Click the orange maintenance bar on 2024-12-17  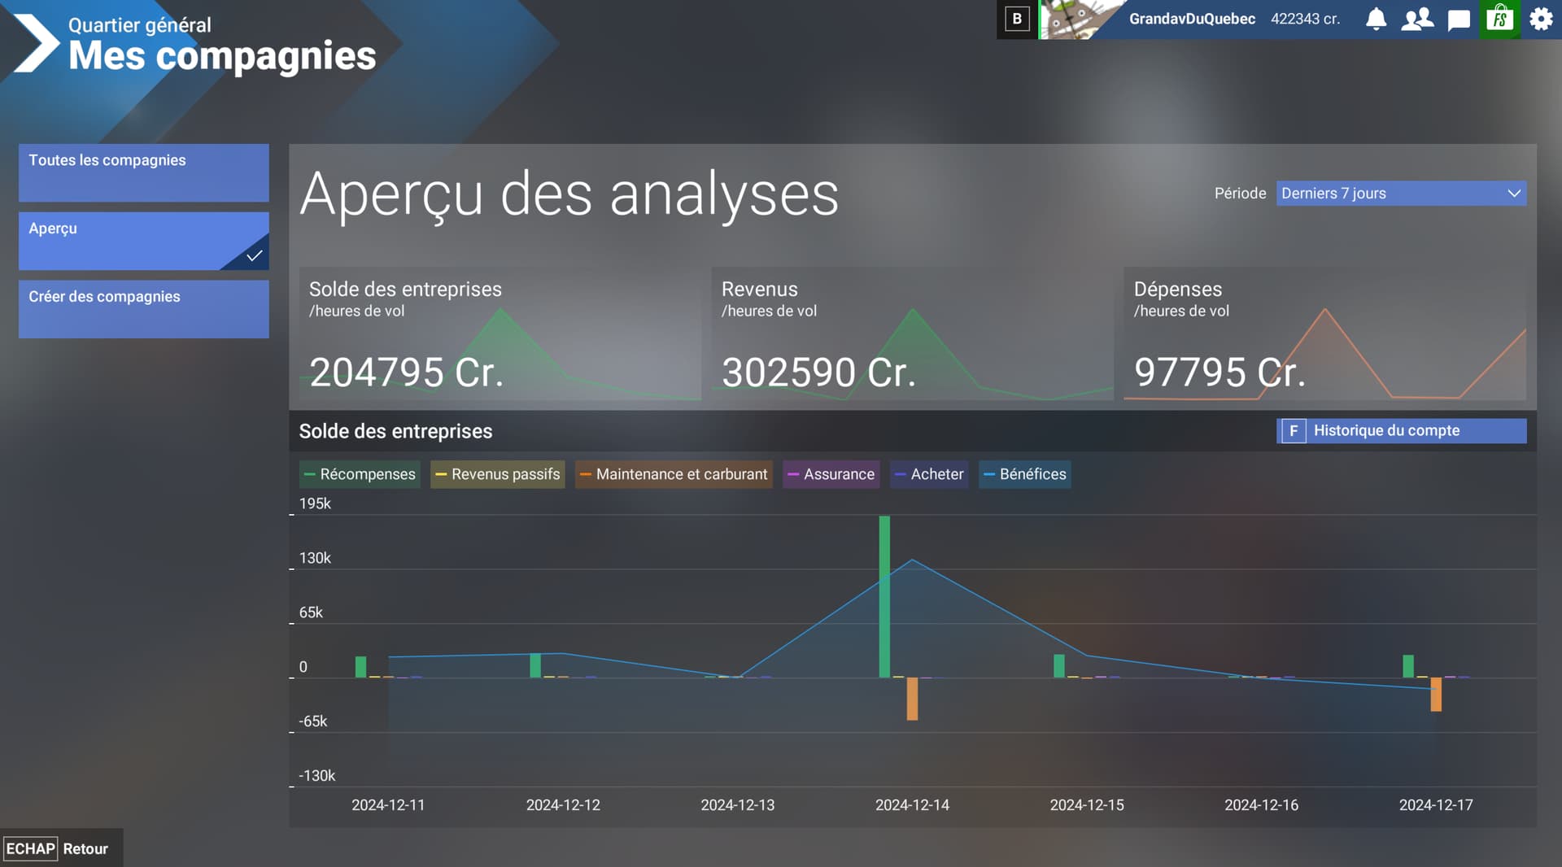(1436, 695)
